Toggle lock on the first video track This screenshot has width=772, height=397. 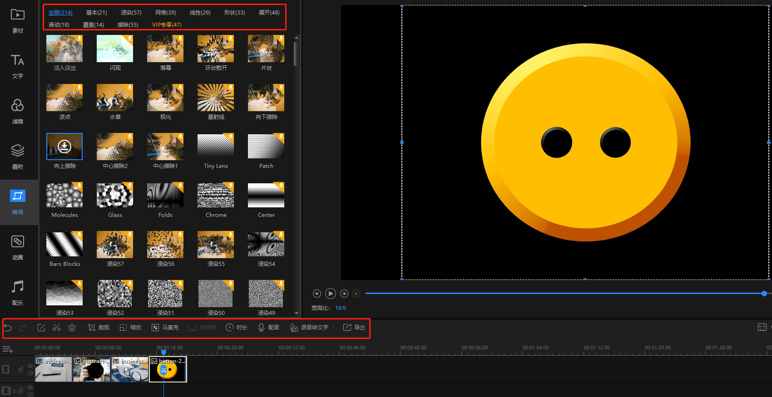[20, 369]
